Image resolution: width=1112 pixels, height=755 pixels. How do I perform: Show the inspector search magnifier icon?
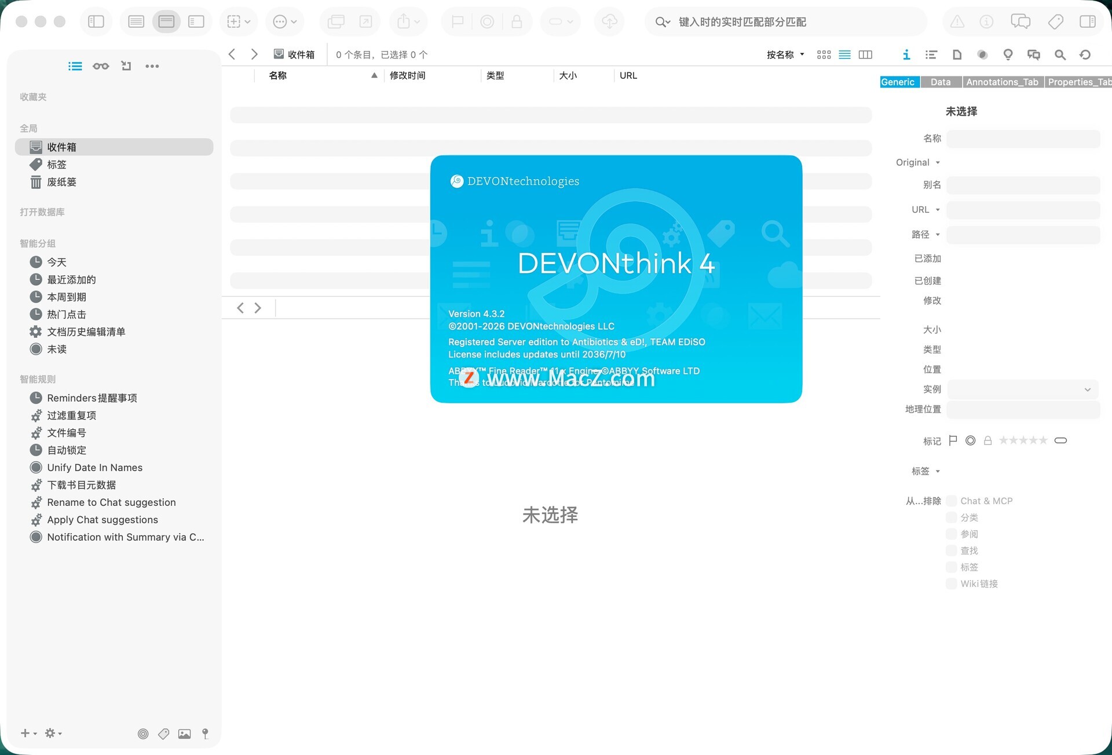click(x=1060, y=54)
